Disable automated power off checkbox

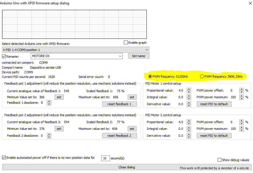pos(4,158)
